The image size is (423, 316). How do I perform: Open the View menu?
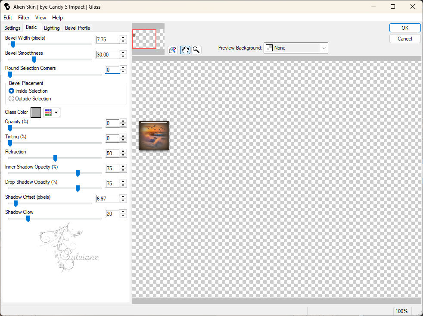[x=40, y=18]
